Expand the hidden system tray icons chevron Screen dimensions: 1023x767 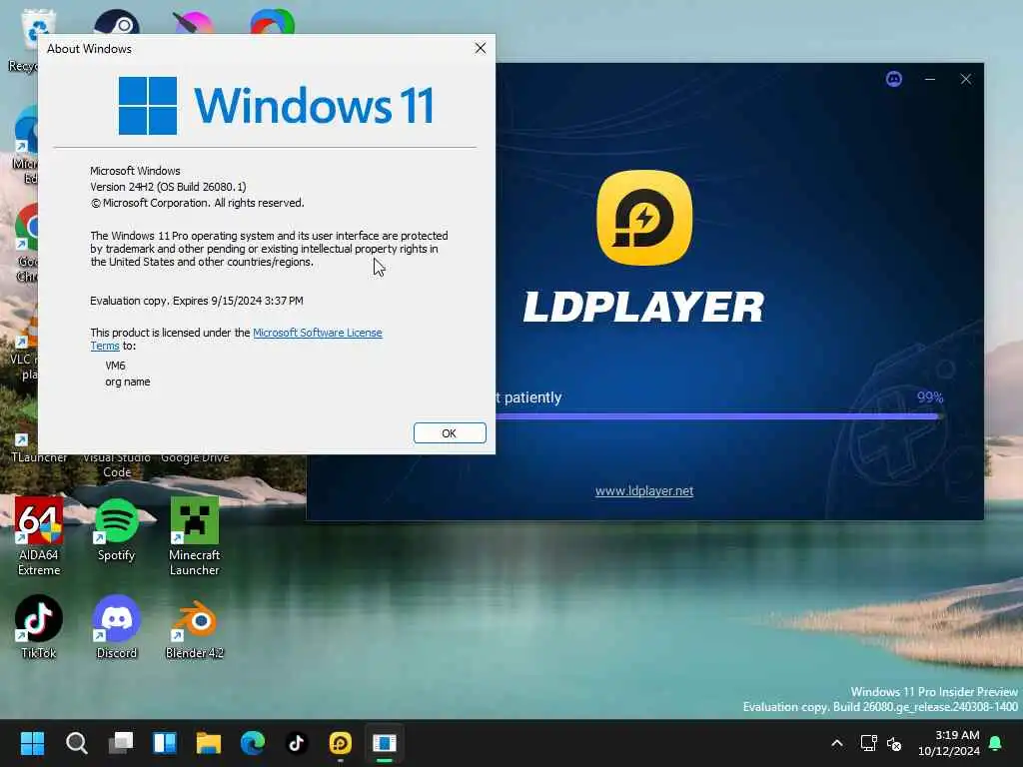click(x=837, y=743)
